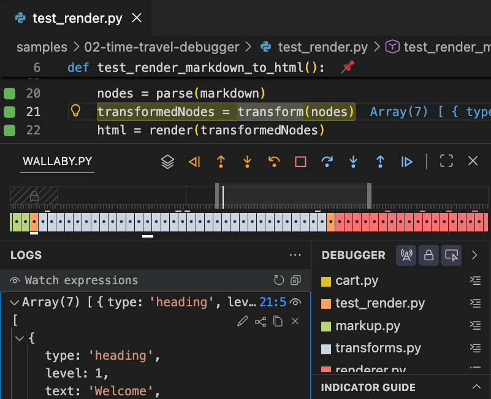Edit the logged expression pencil icon
Viewport: 491px width, 399px height.
pyautogui.click(x=242, y=322)
